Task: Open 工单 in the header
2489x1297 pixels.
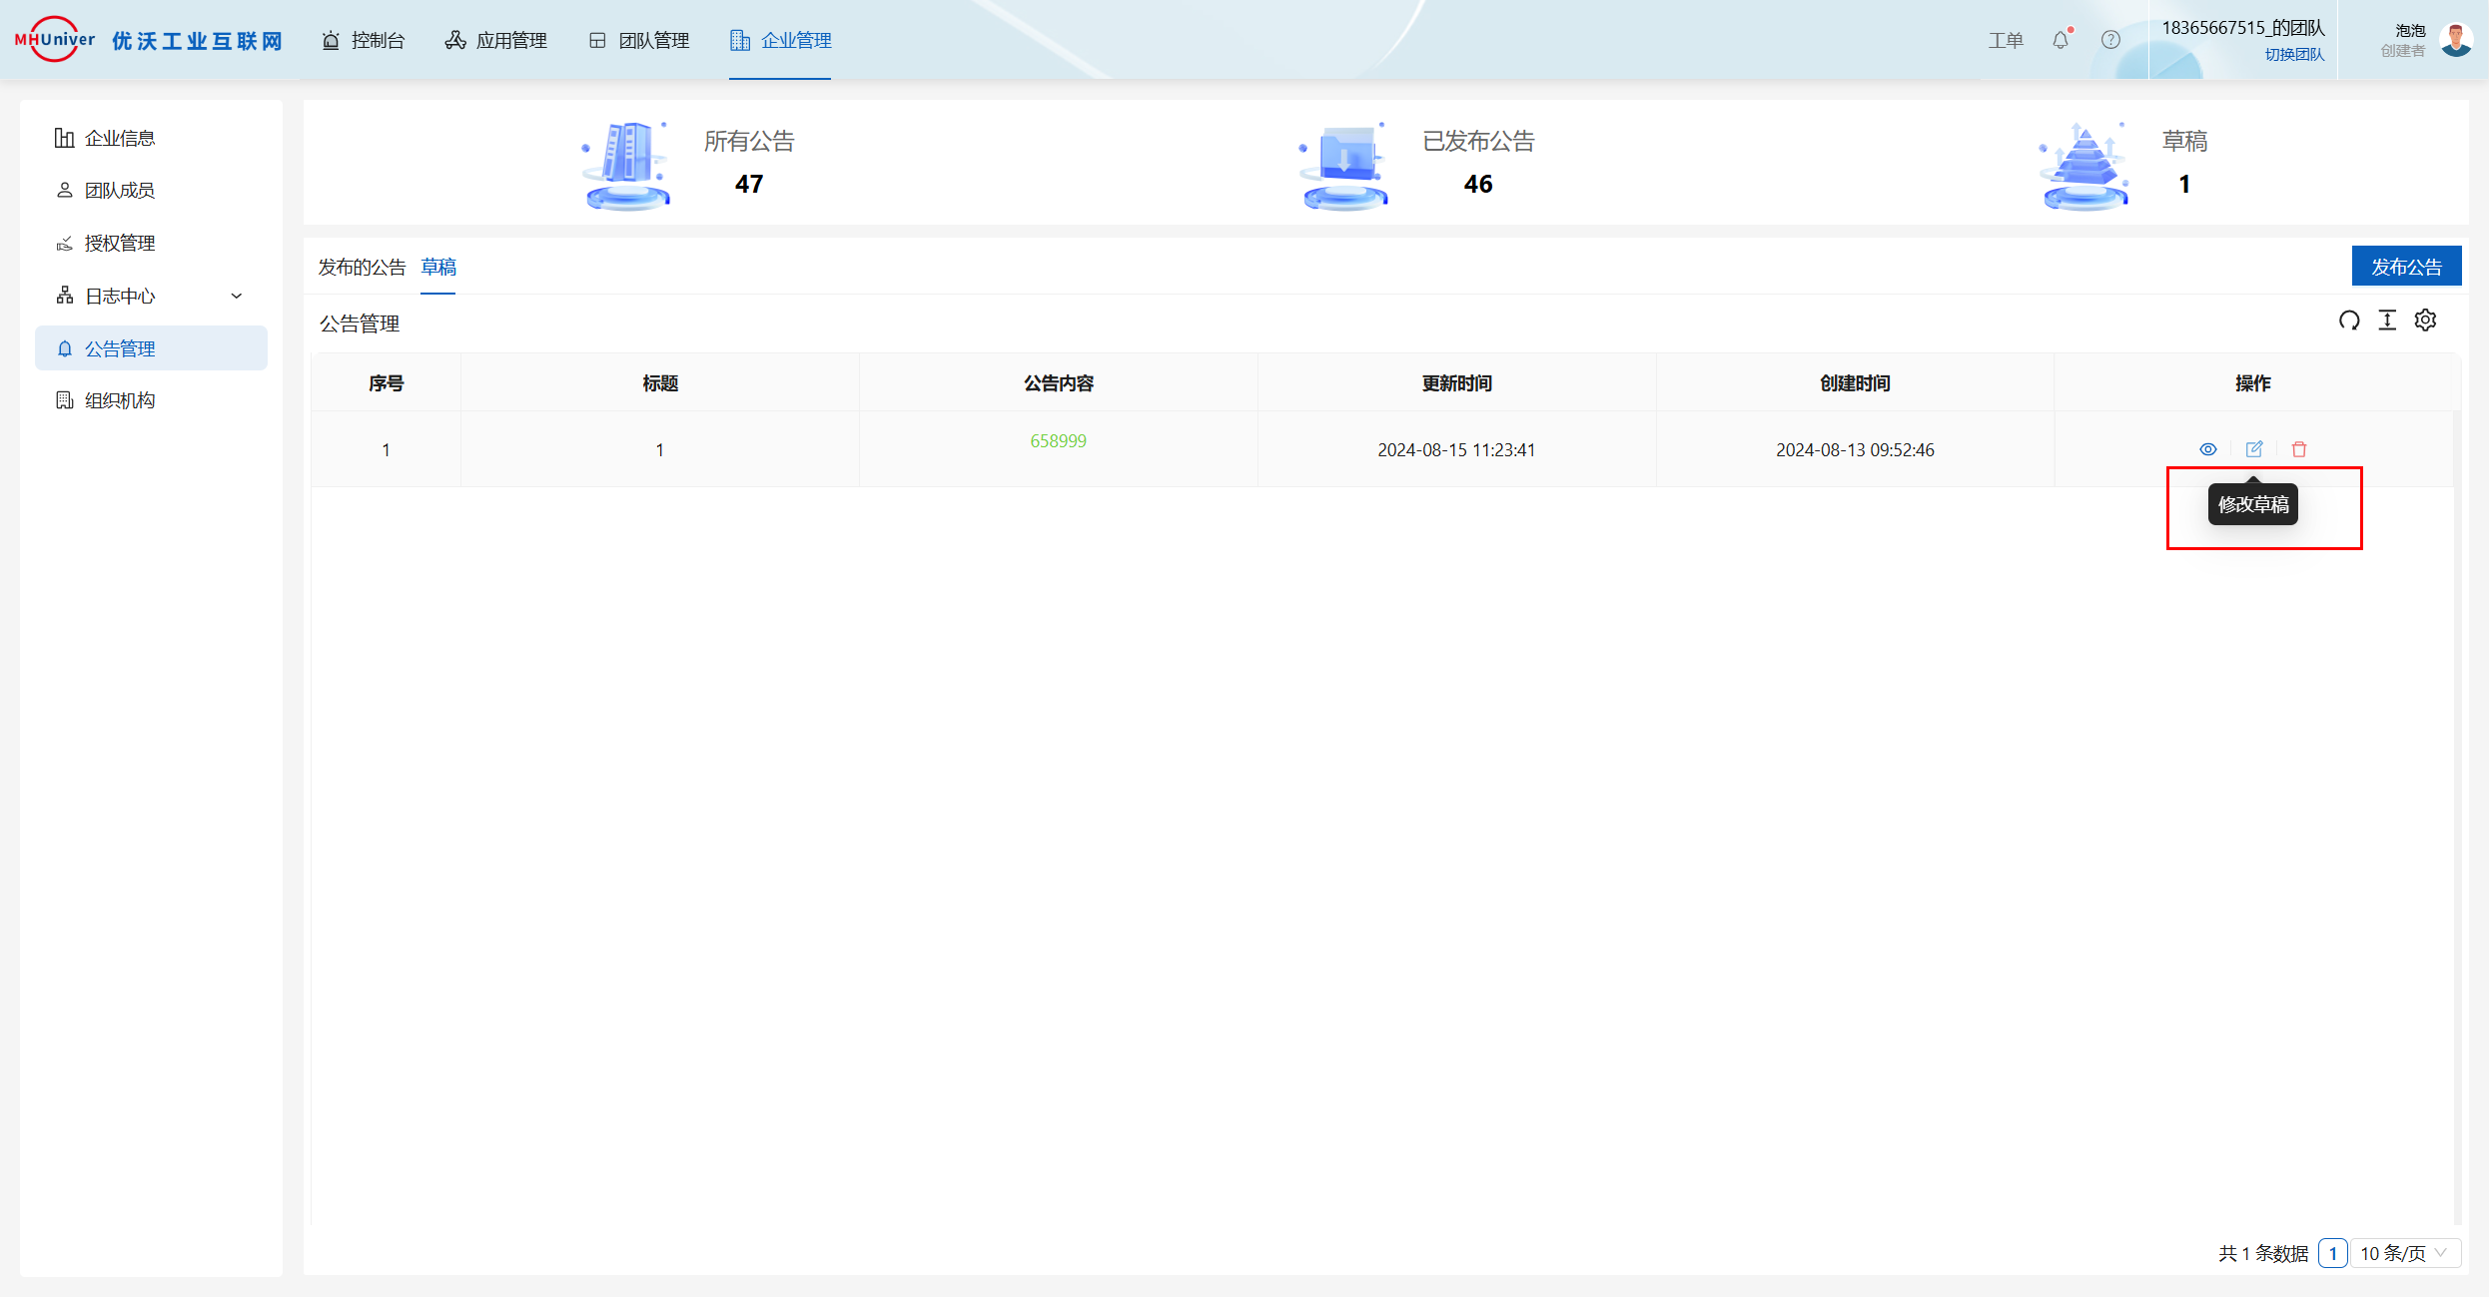Action: coord(2005,40)
